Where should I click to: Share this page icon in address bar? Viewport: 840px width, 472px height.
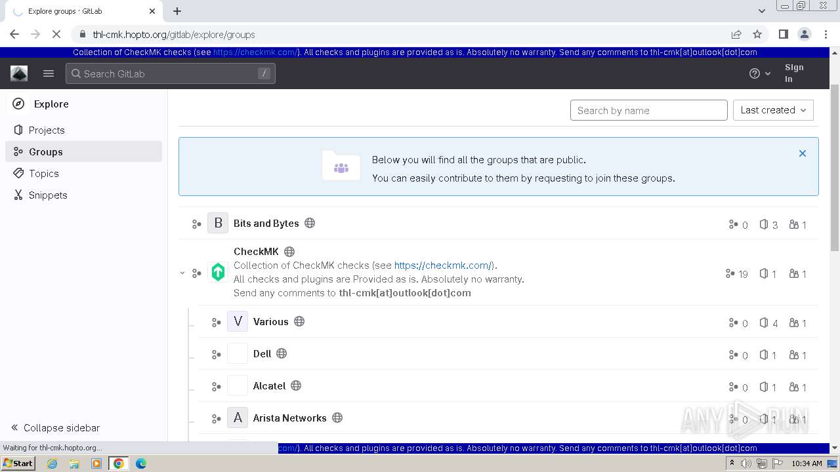[x=736, y=34]
